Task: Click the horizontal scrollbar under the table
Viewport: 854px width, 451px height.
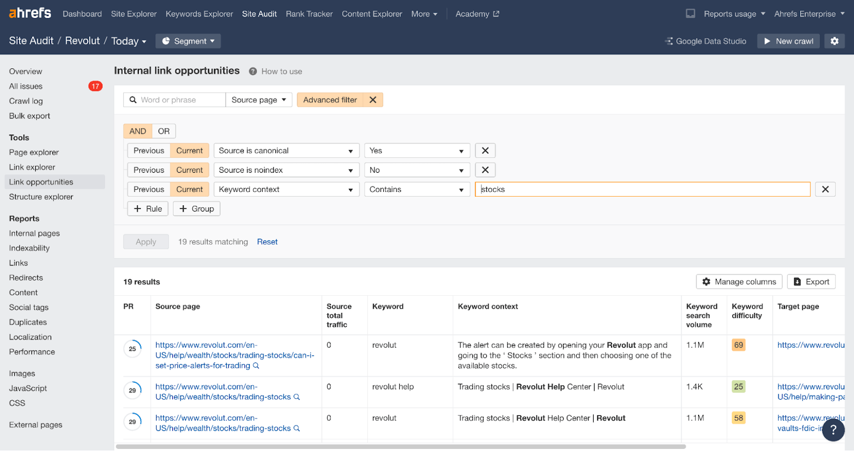Action: tap(400, 447)
